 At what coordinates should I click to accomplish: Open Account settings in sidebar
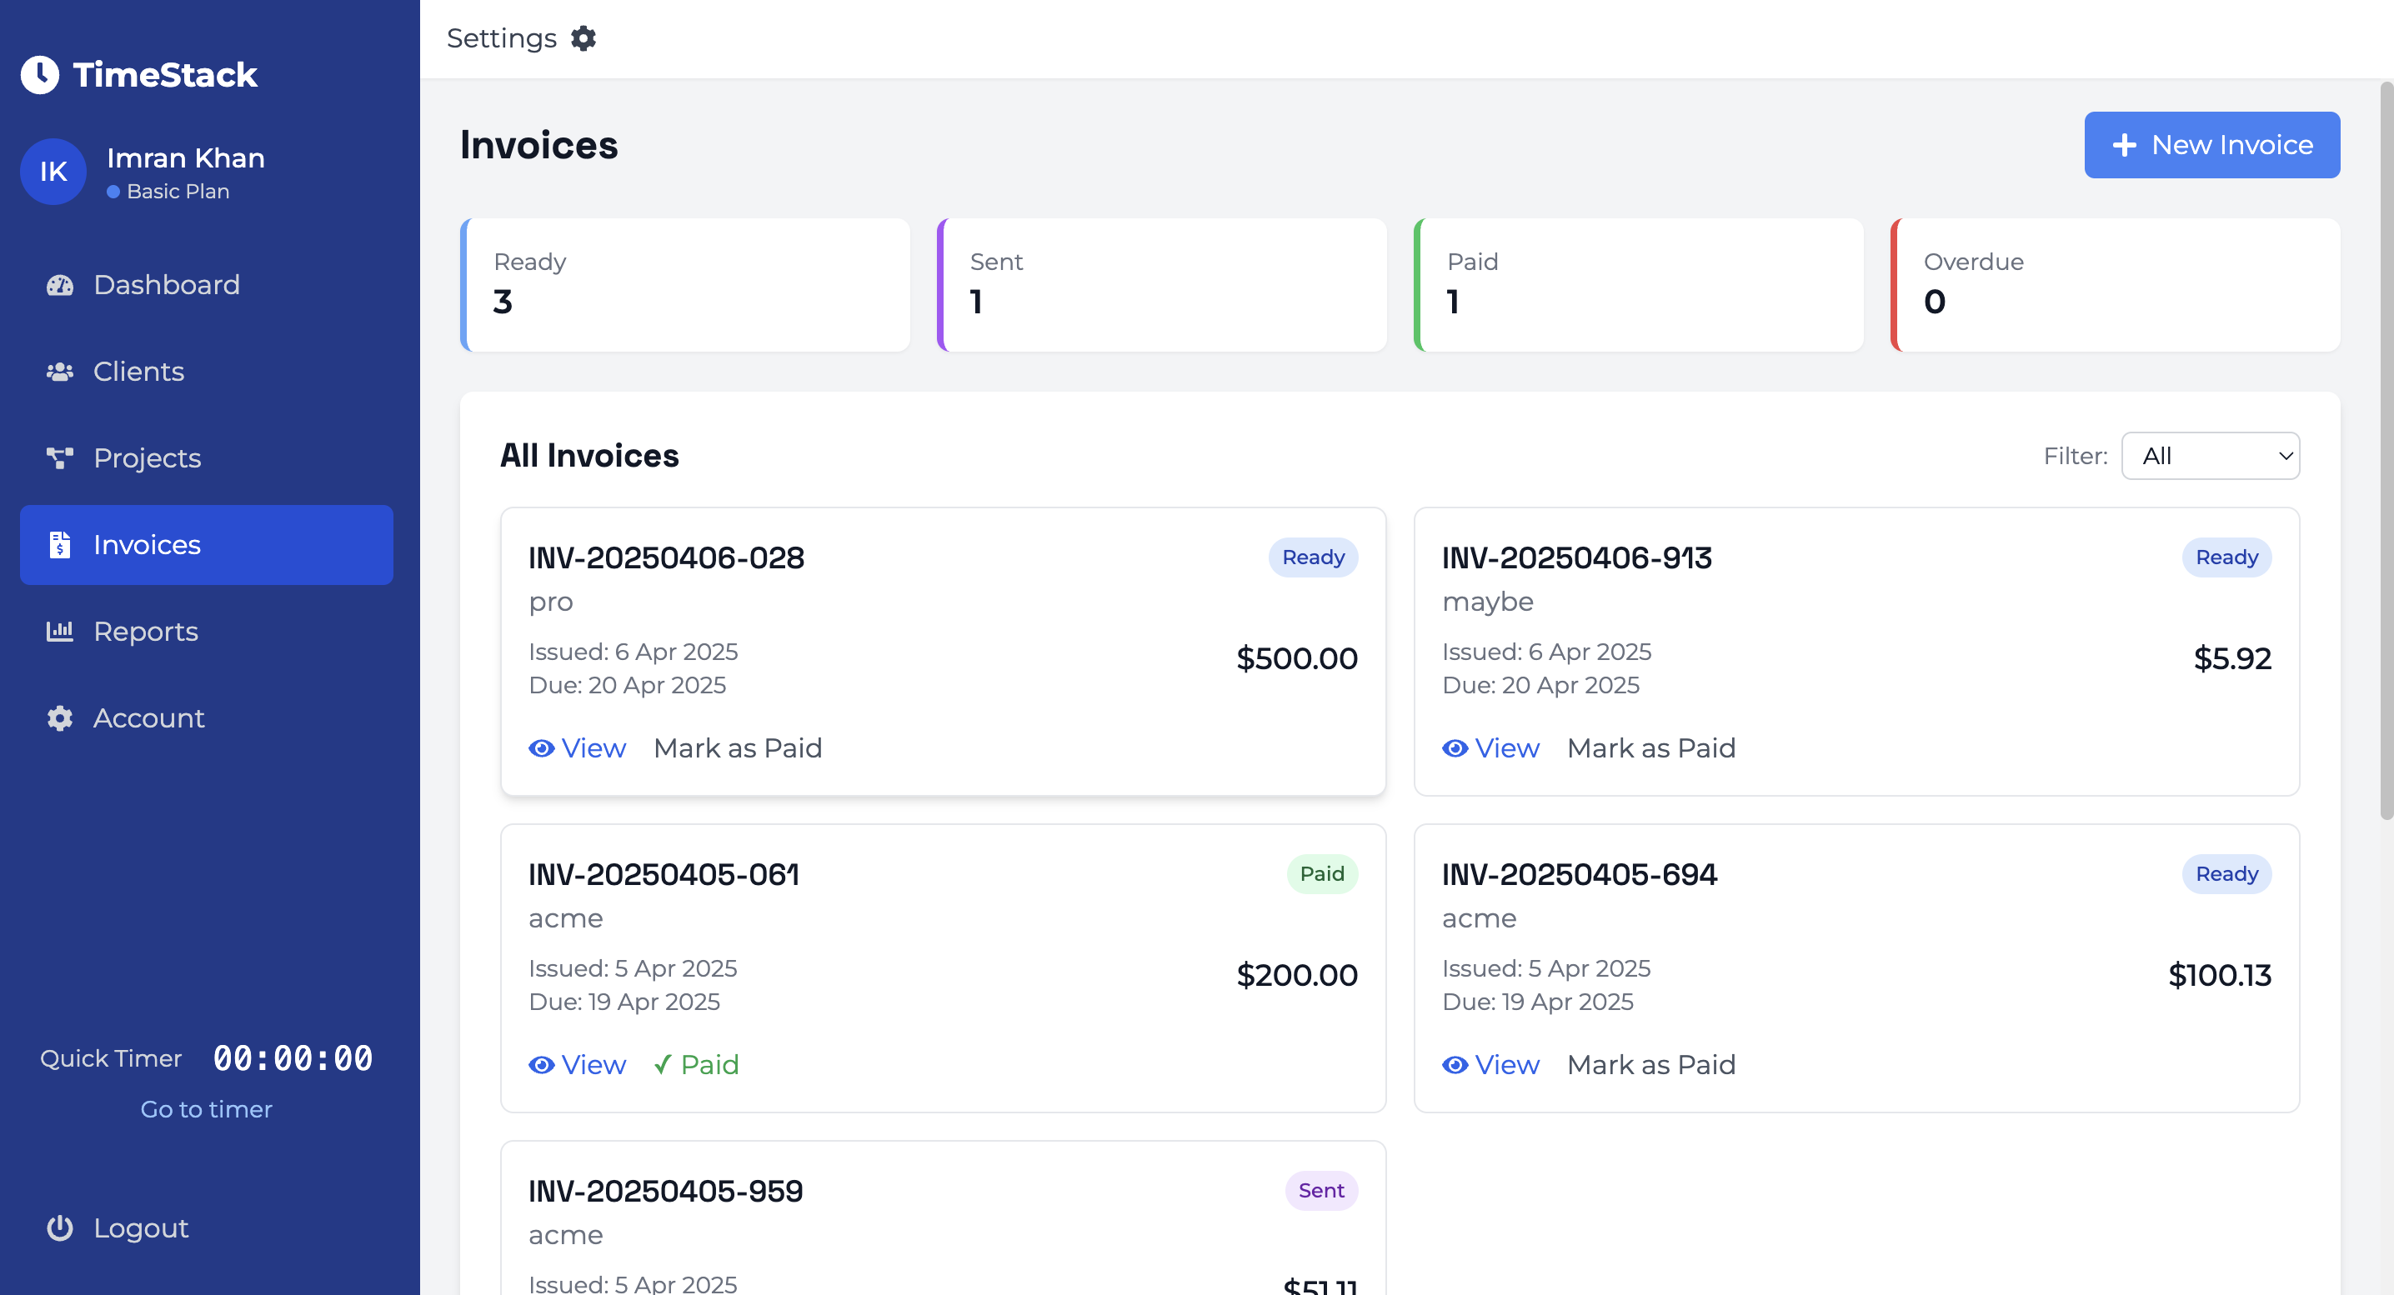tap(207, 718)
